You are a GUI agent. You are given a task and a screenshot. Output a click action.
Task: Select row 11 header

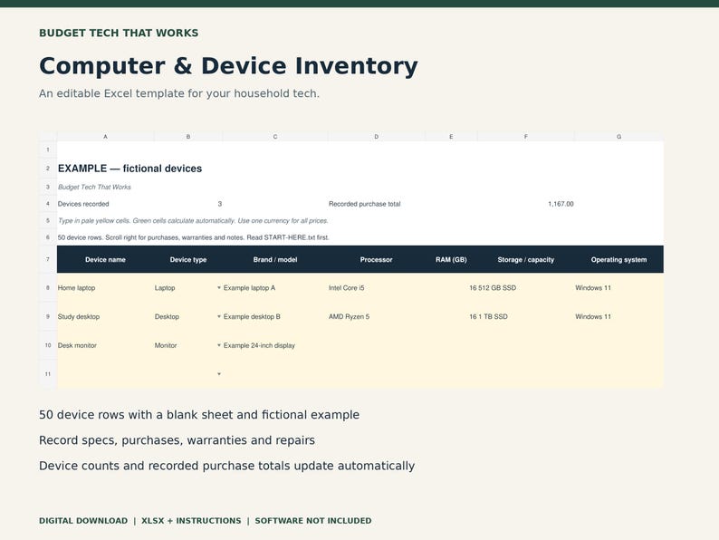click(48, 374)
